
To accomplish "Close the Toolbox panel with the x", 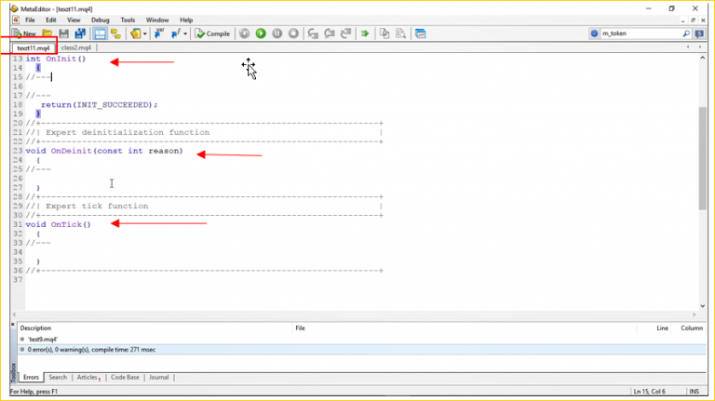I will (13, 324).
